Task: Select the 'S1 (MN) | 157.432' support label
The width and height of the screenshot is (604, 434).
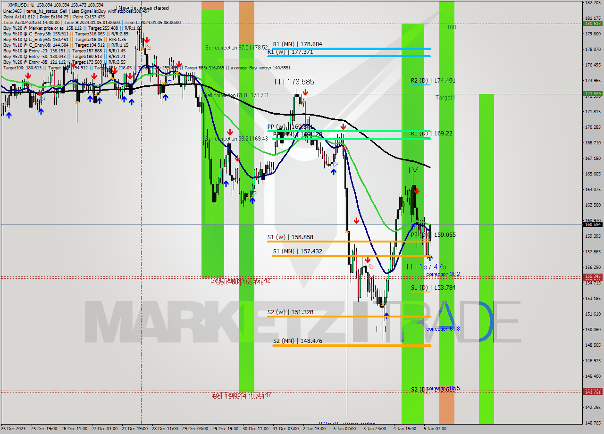Action: (297, 251)
